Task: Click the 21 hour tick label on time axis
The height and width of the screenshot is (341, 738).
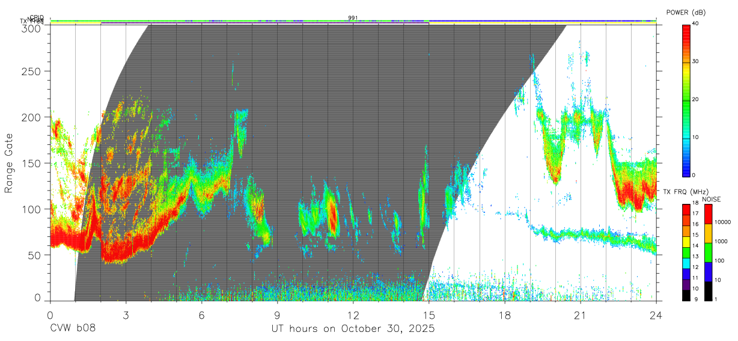Action: tap(580, 315)
